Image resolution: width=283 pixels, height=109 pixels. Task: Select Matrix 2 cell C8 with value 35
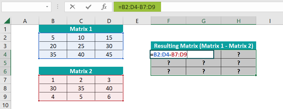81,88
